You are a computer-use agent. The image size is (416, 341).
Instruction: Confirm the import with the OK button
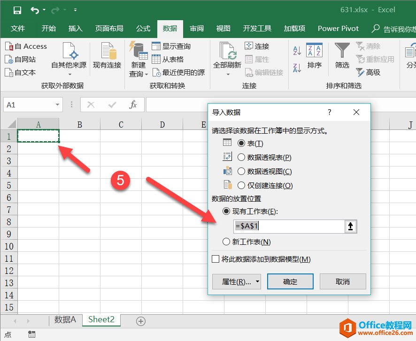tap(290, 282)
